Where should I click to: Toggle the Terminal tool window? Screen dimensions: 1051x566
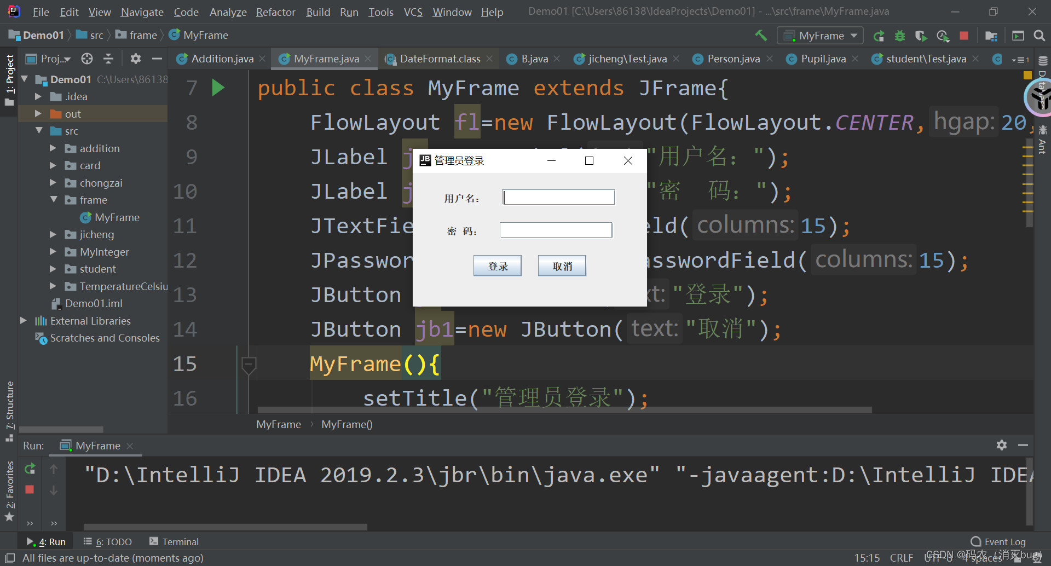coord(180,541)
